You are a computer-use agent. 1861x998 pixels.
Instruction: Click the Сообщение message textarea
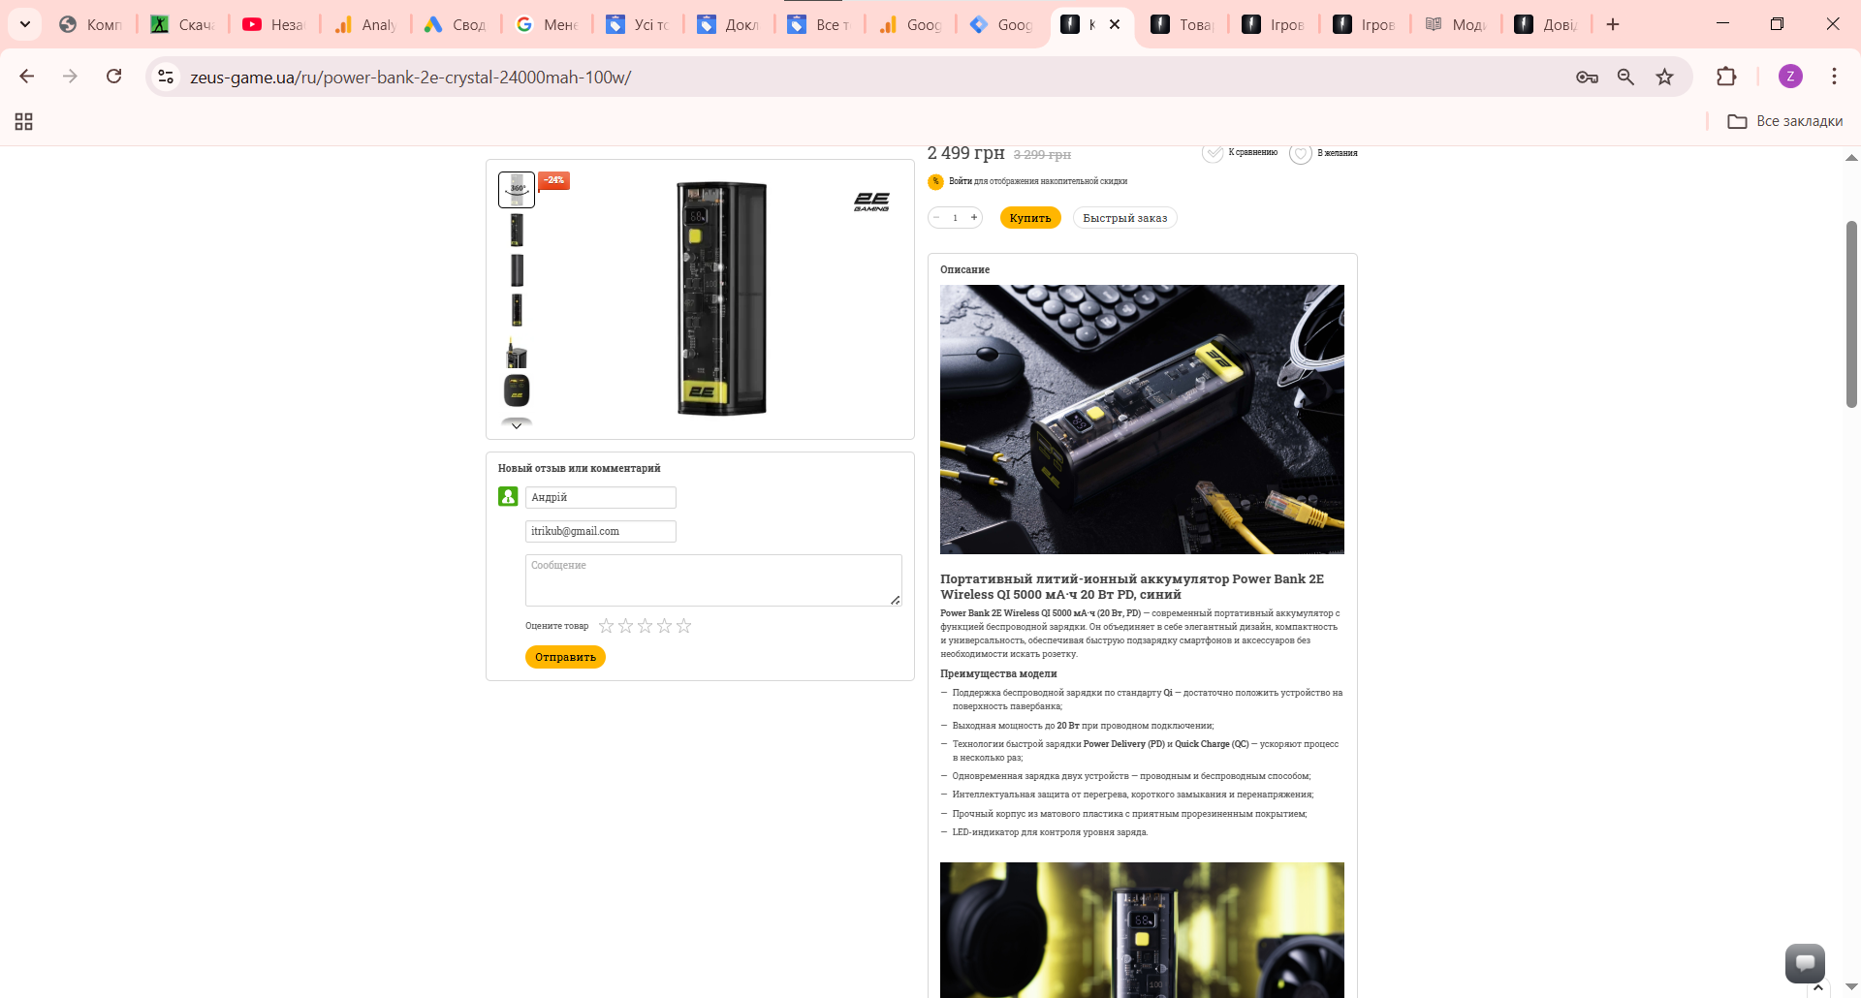pyautogui.click(x=713, y=580)
